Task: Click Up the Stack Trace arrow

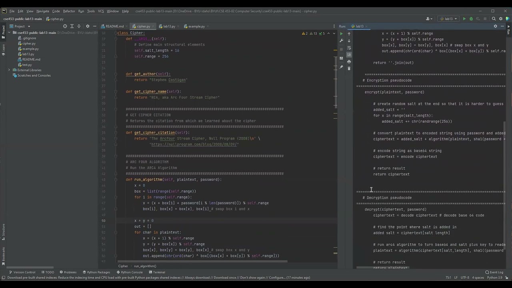Action: [349, 34]
